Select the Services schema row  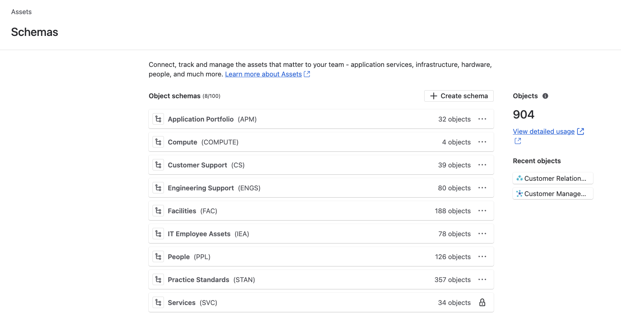pyautogui.click(x=182, y=303)
